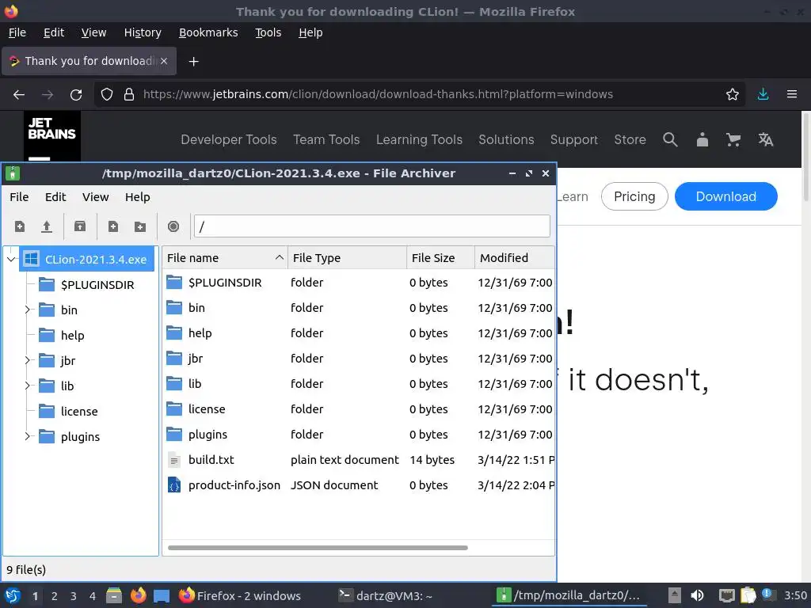Image resolution: width=811 pixels, height=608 pixels.
Task: Go back in Firefox history
Action: point(19,95)
